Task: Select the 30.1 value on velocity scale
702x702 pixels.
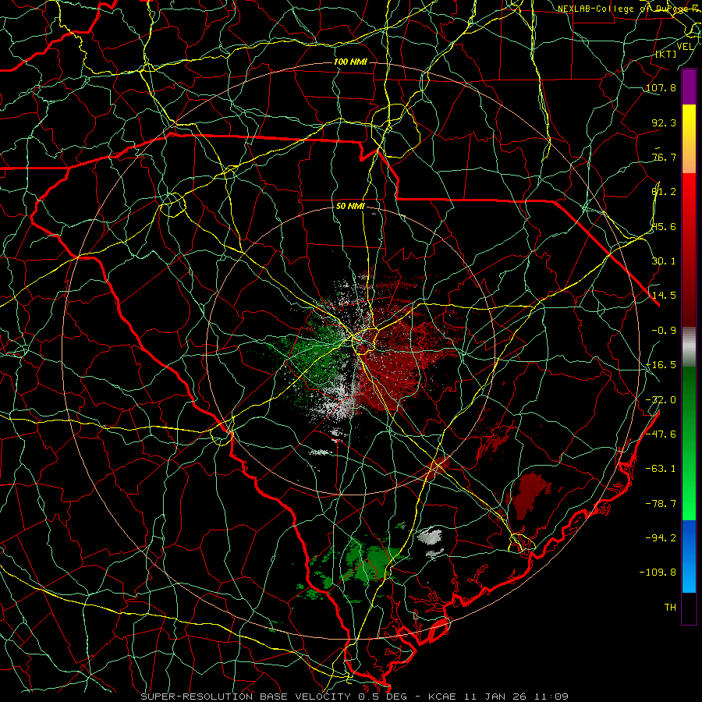Action: (664, 261)
